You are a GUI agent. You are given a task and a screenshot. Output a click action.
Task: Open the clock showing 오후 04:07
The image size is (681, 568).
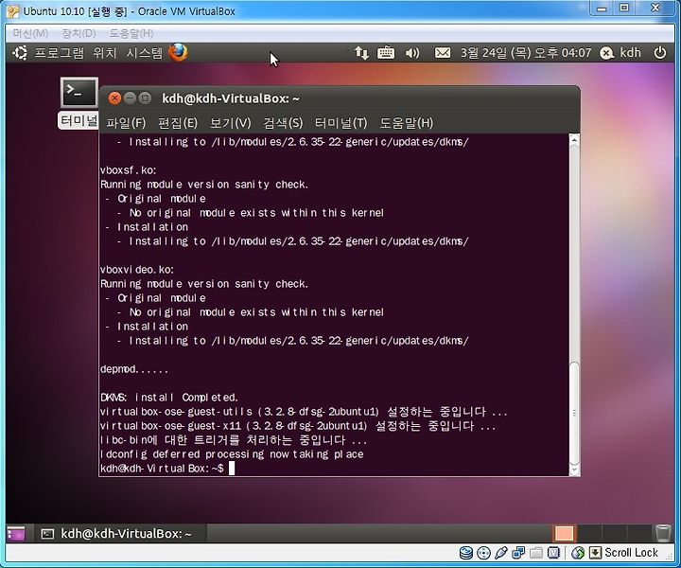pos(526,53)
